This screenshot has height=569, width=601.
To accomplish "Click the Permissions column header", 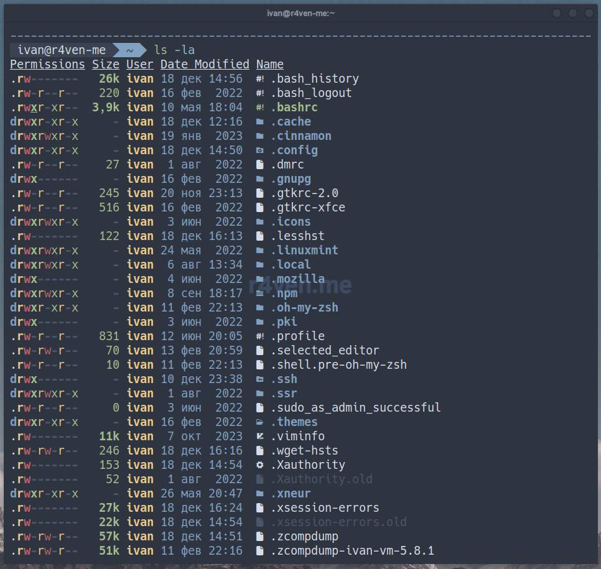I will point(47,64).
